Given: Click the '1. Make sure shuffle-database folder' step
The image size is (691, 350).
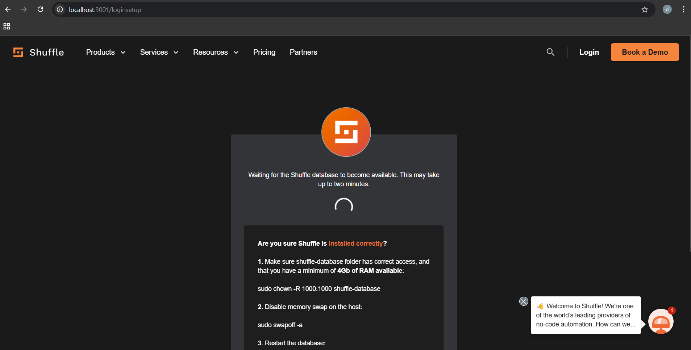Looking at the screenshot, I should tap(344, 266).
